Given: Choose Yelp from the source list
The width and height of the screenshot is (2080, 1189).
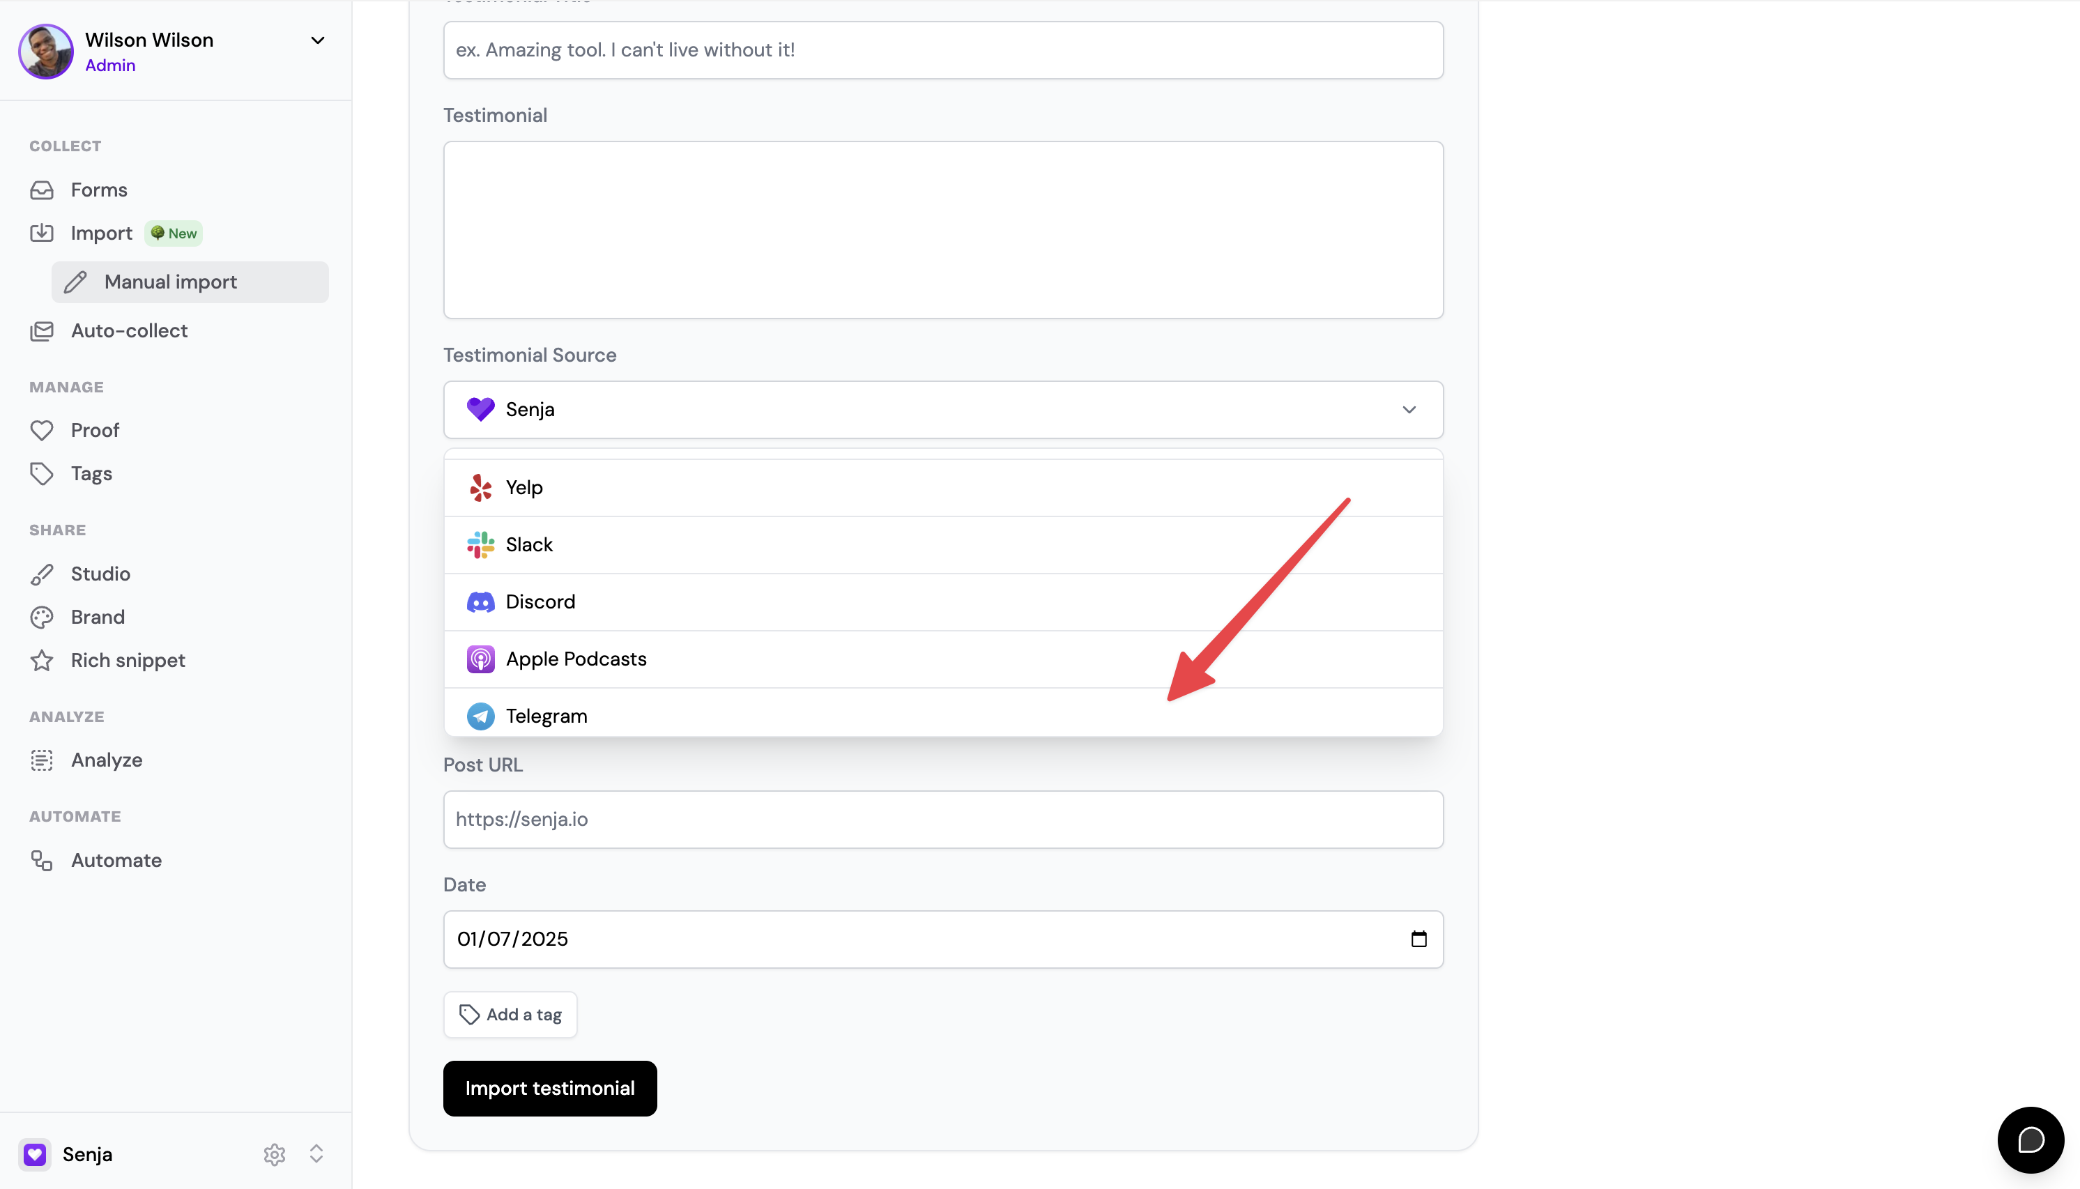Looking at the screenshot, I should coord(943,488).
